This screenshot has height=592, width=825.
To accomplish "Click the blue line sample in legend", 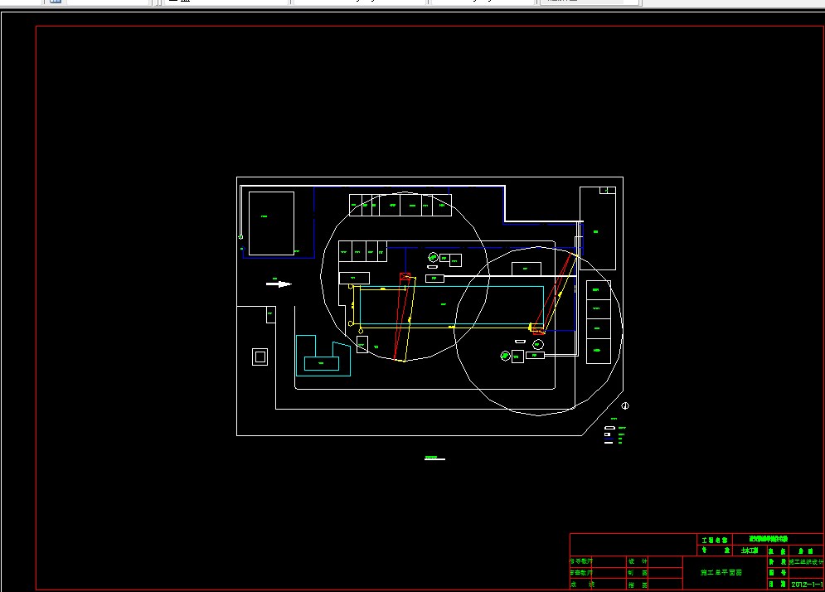I will click(609, 439).
